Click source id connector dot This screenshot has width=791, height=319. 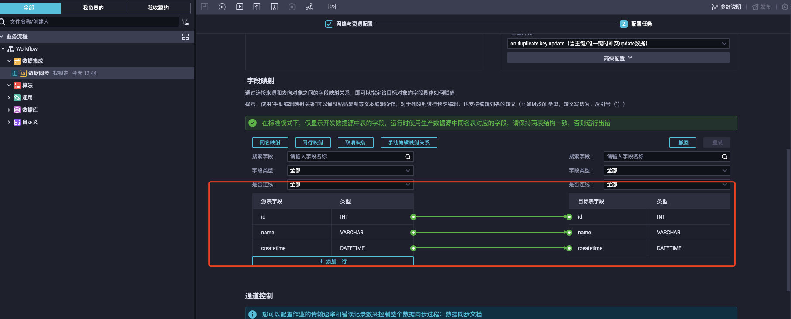(413, 217)
